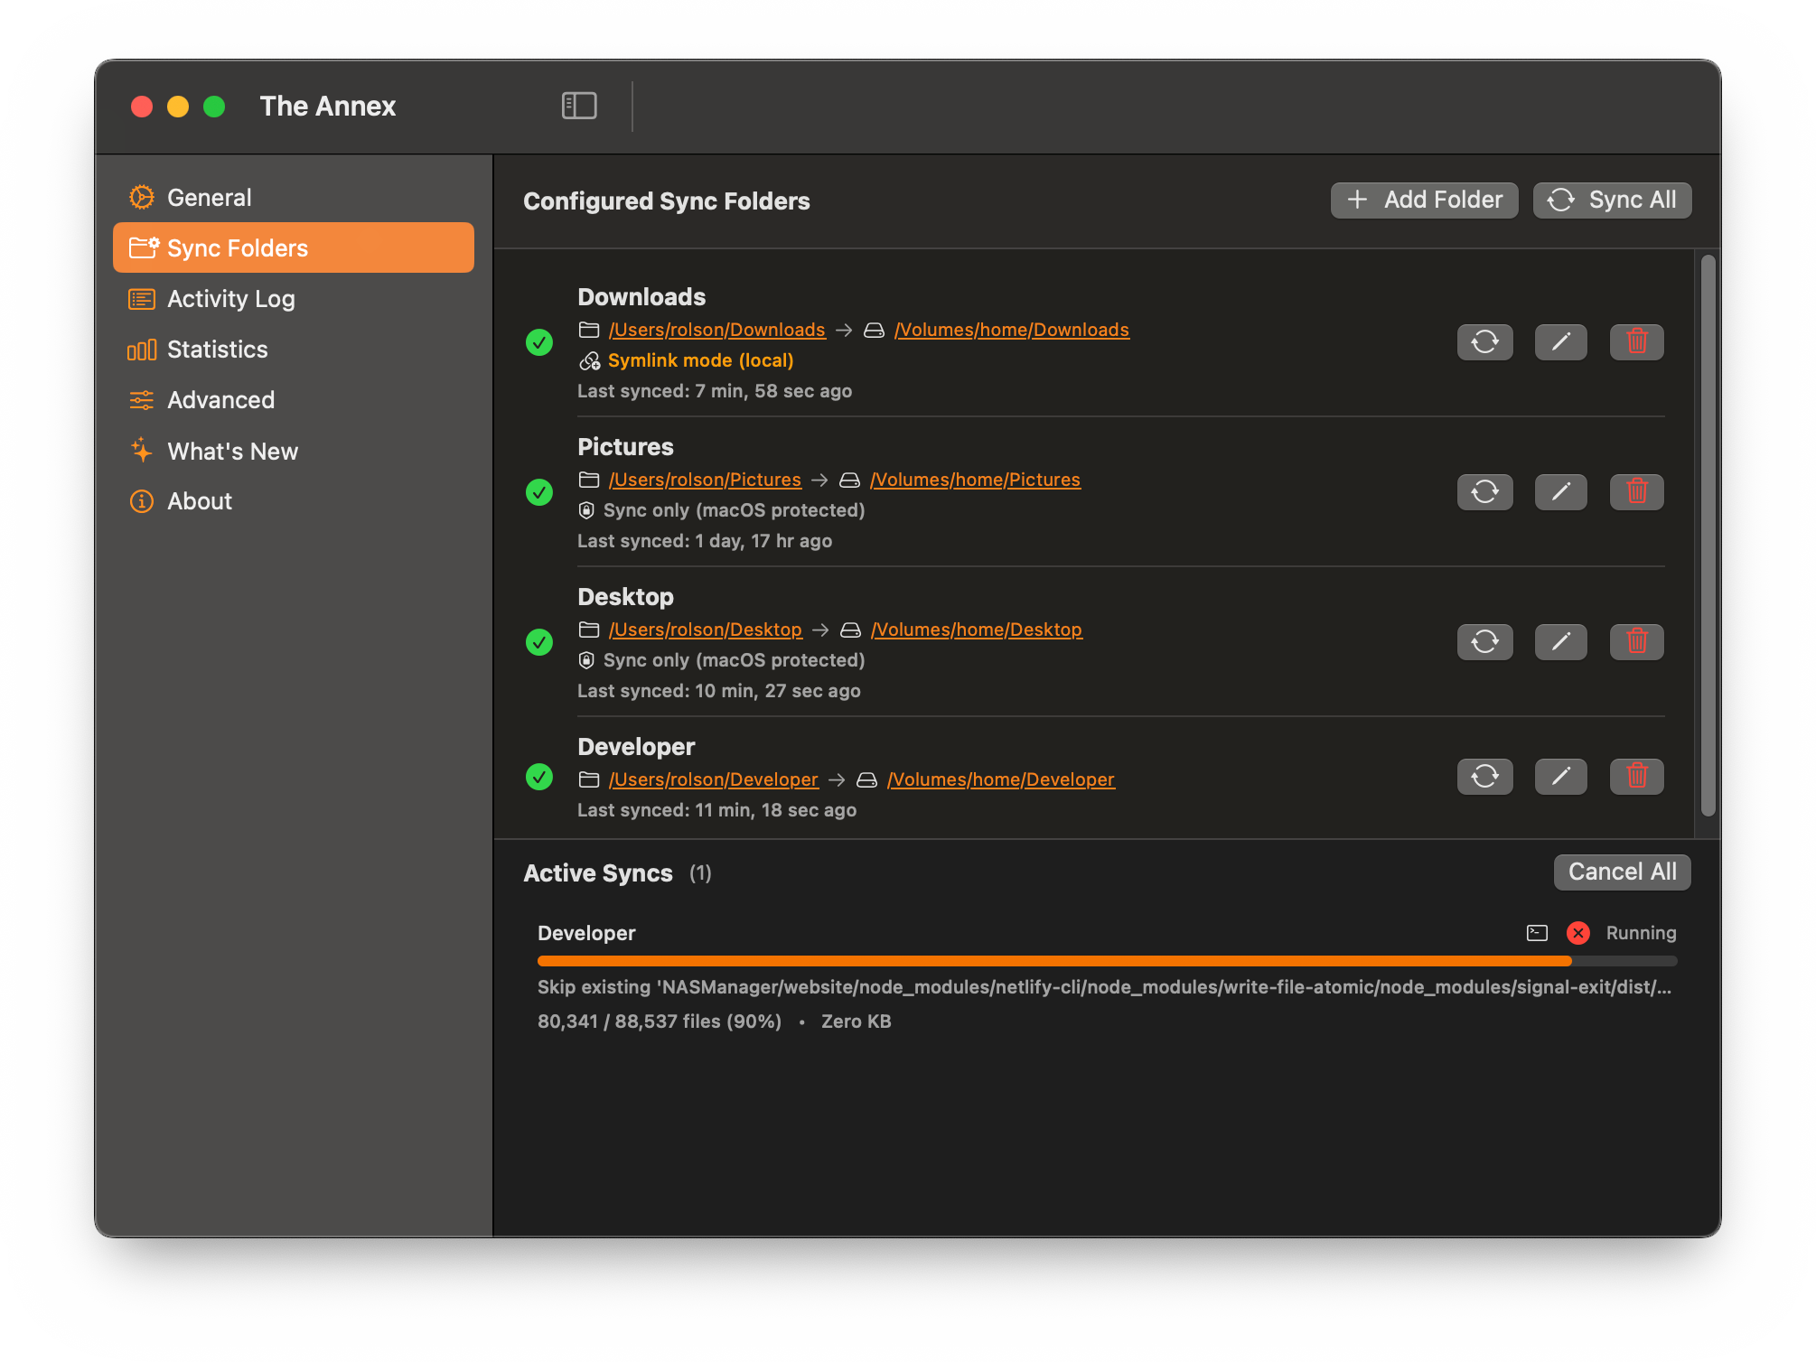Screen dimensions: 1816x1362
Task: Click Desktop 'Sync only (macOS protected)' text
Action: pyautogui.click(x=734, y=660)
